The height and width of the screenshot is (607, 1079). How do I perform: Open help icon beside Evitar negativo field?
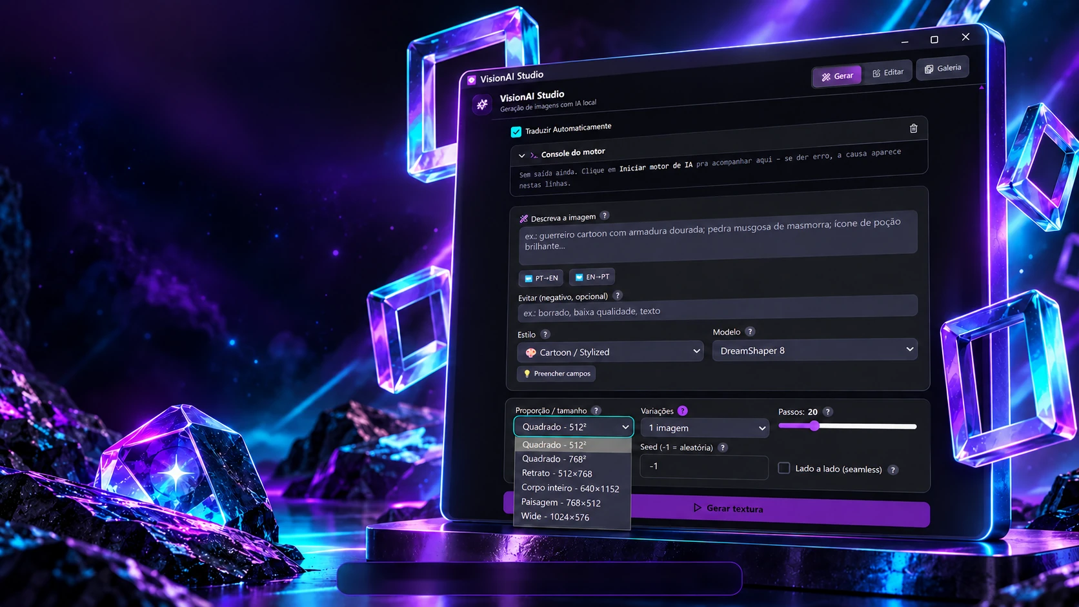pos(618,295)
